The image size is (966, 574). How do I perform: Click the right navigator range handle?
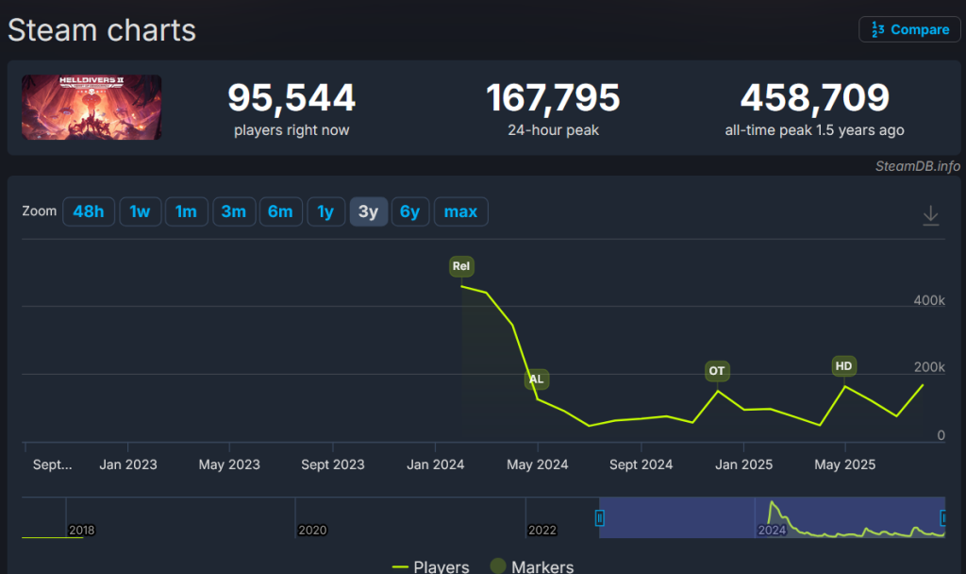[942, 518]
